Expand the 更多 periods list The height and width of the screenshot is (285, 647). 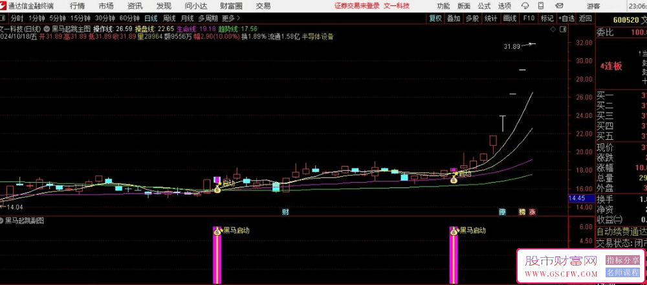coord(231,18)
